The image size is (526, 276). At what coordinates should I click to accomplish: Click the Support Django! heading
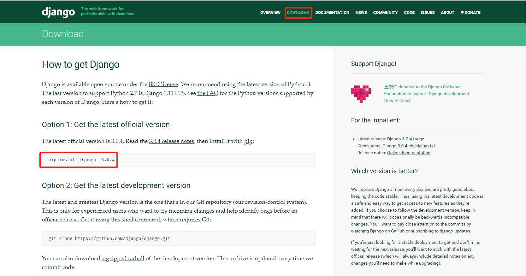(x=374, y=64)
